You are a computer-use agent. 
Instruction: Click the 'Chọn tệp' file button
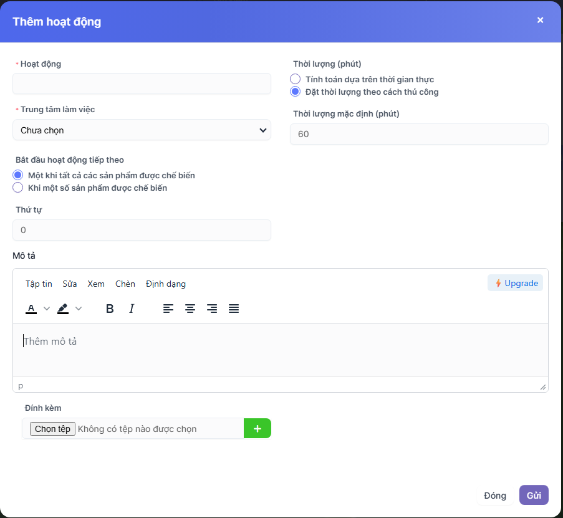(x=52, y=429)
